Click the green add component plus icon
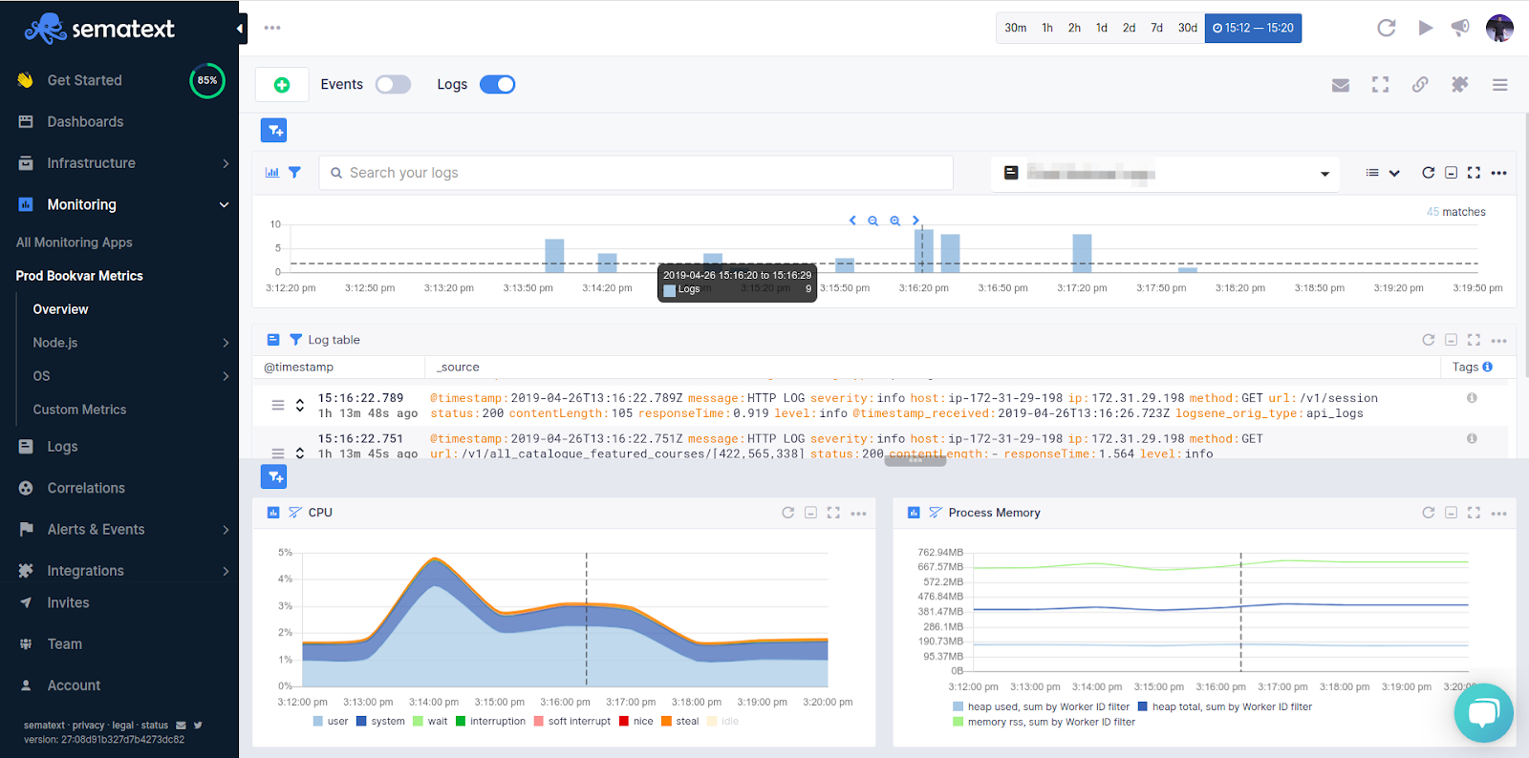 coord(282,85)
